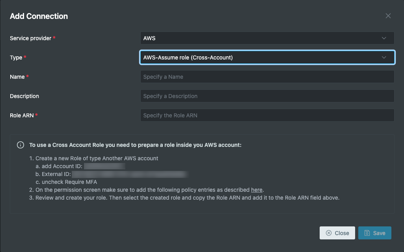Click the 'Type' field label
404x252 pixels.
pyautogui.click(x=16, y=57)
